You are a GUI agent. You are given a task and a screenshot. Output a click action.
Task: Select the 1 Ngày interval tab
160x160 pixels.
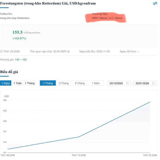coord(6,83)
